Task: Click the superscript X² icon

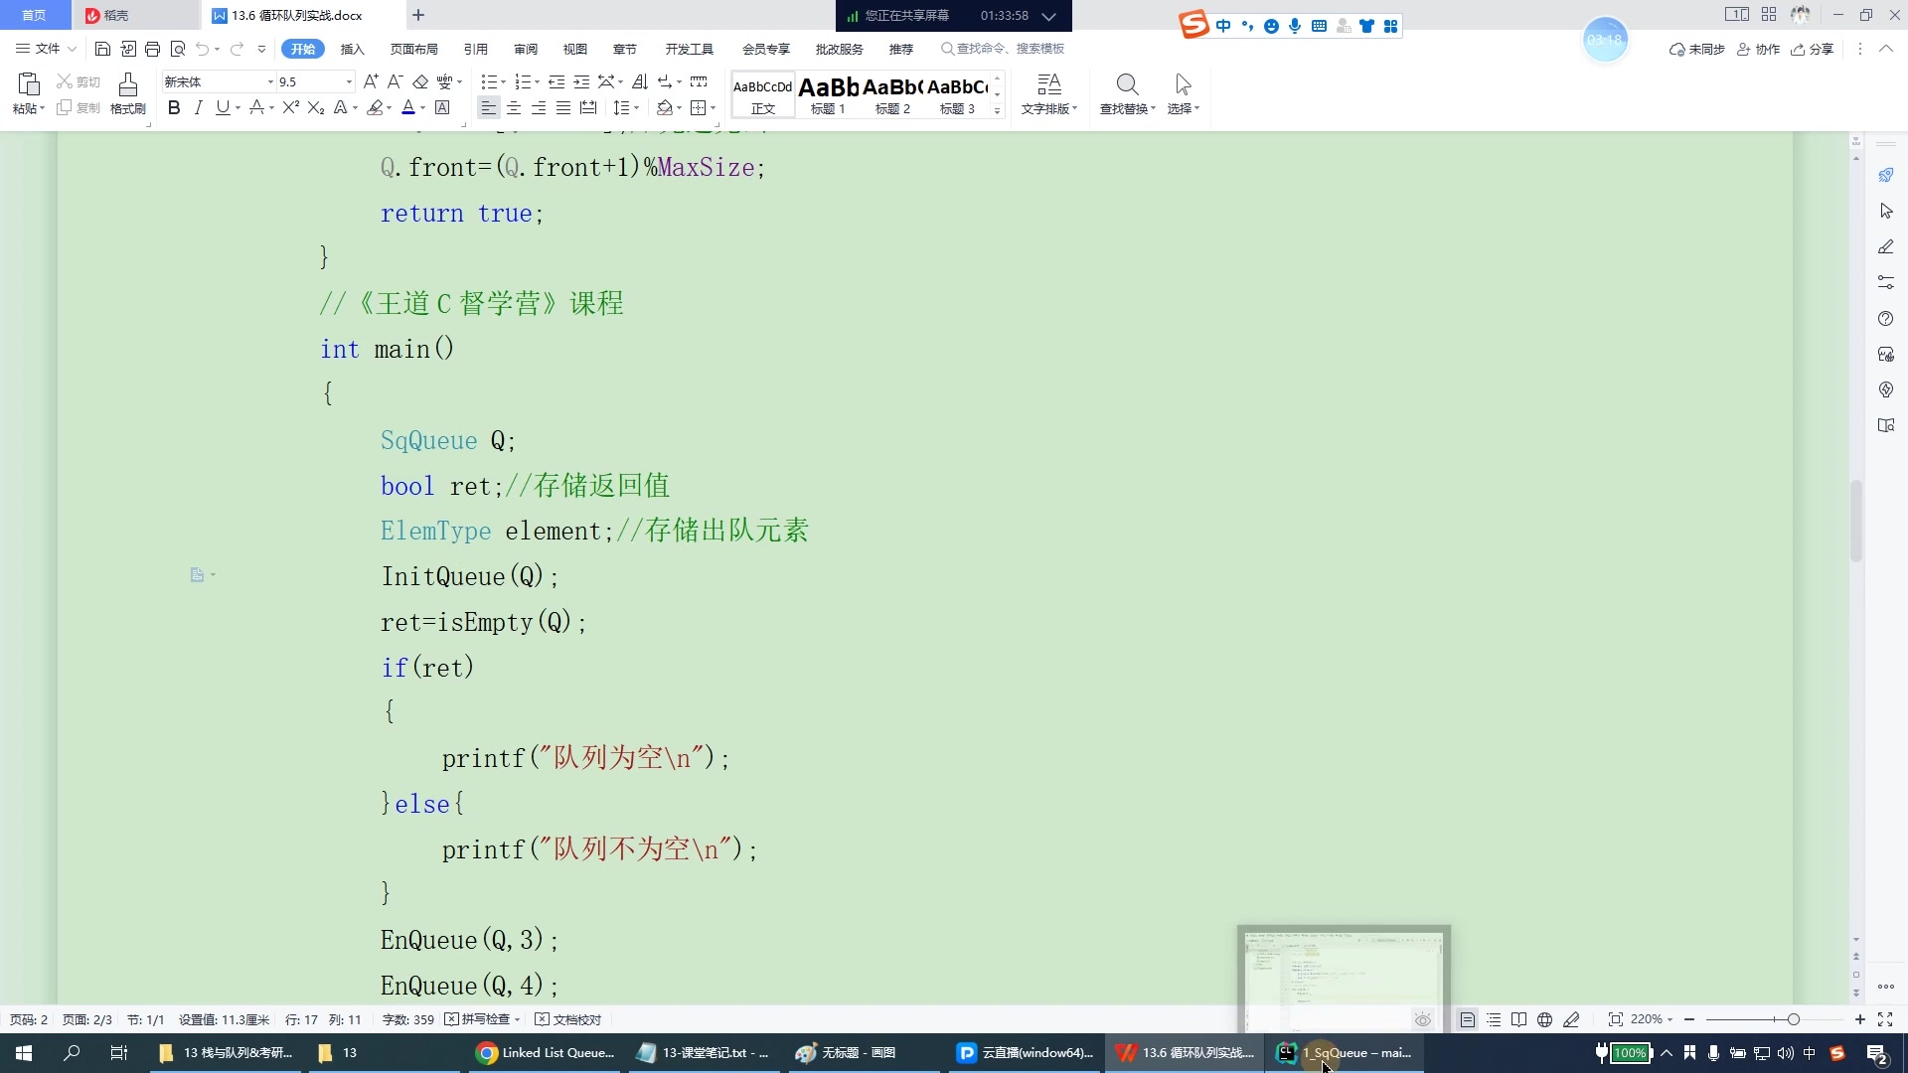Action: point(290,107)
